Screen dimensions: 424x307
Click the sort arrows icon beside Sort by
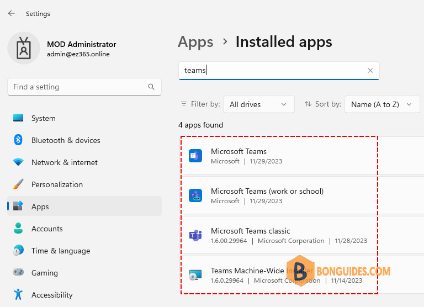tap(308, 104)
